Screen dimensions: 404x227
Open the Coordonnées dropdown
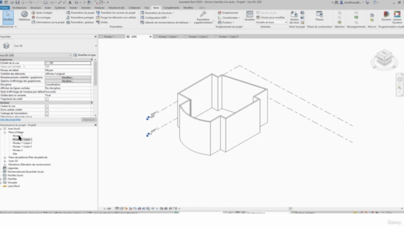click(229, 18)
